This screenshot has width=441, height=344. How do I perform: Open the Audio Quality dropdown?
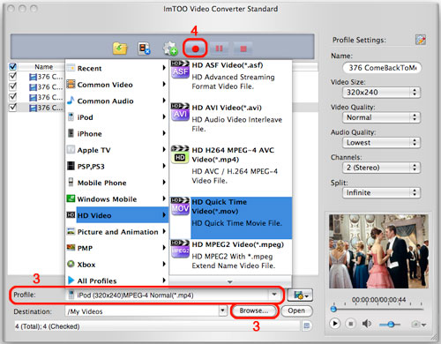[x=381, y=143]
